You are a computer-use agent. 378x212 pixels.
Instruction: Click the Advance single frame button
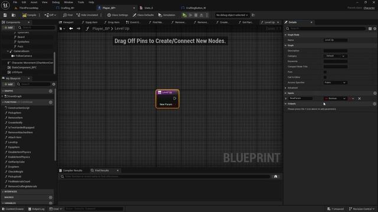190,15
